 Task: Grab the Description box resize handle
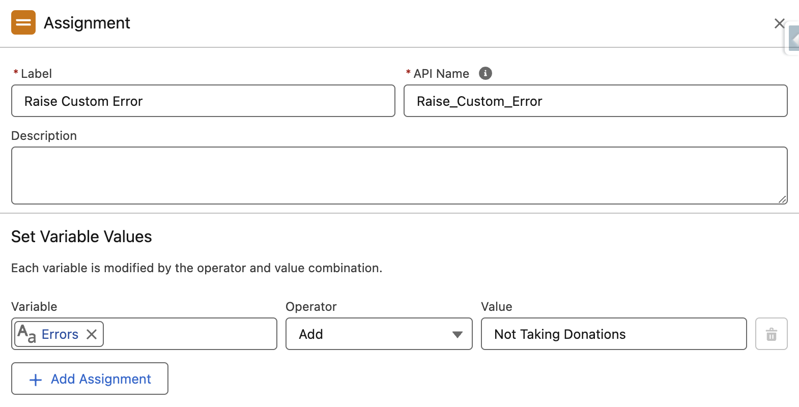coord(782,199)
